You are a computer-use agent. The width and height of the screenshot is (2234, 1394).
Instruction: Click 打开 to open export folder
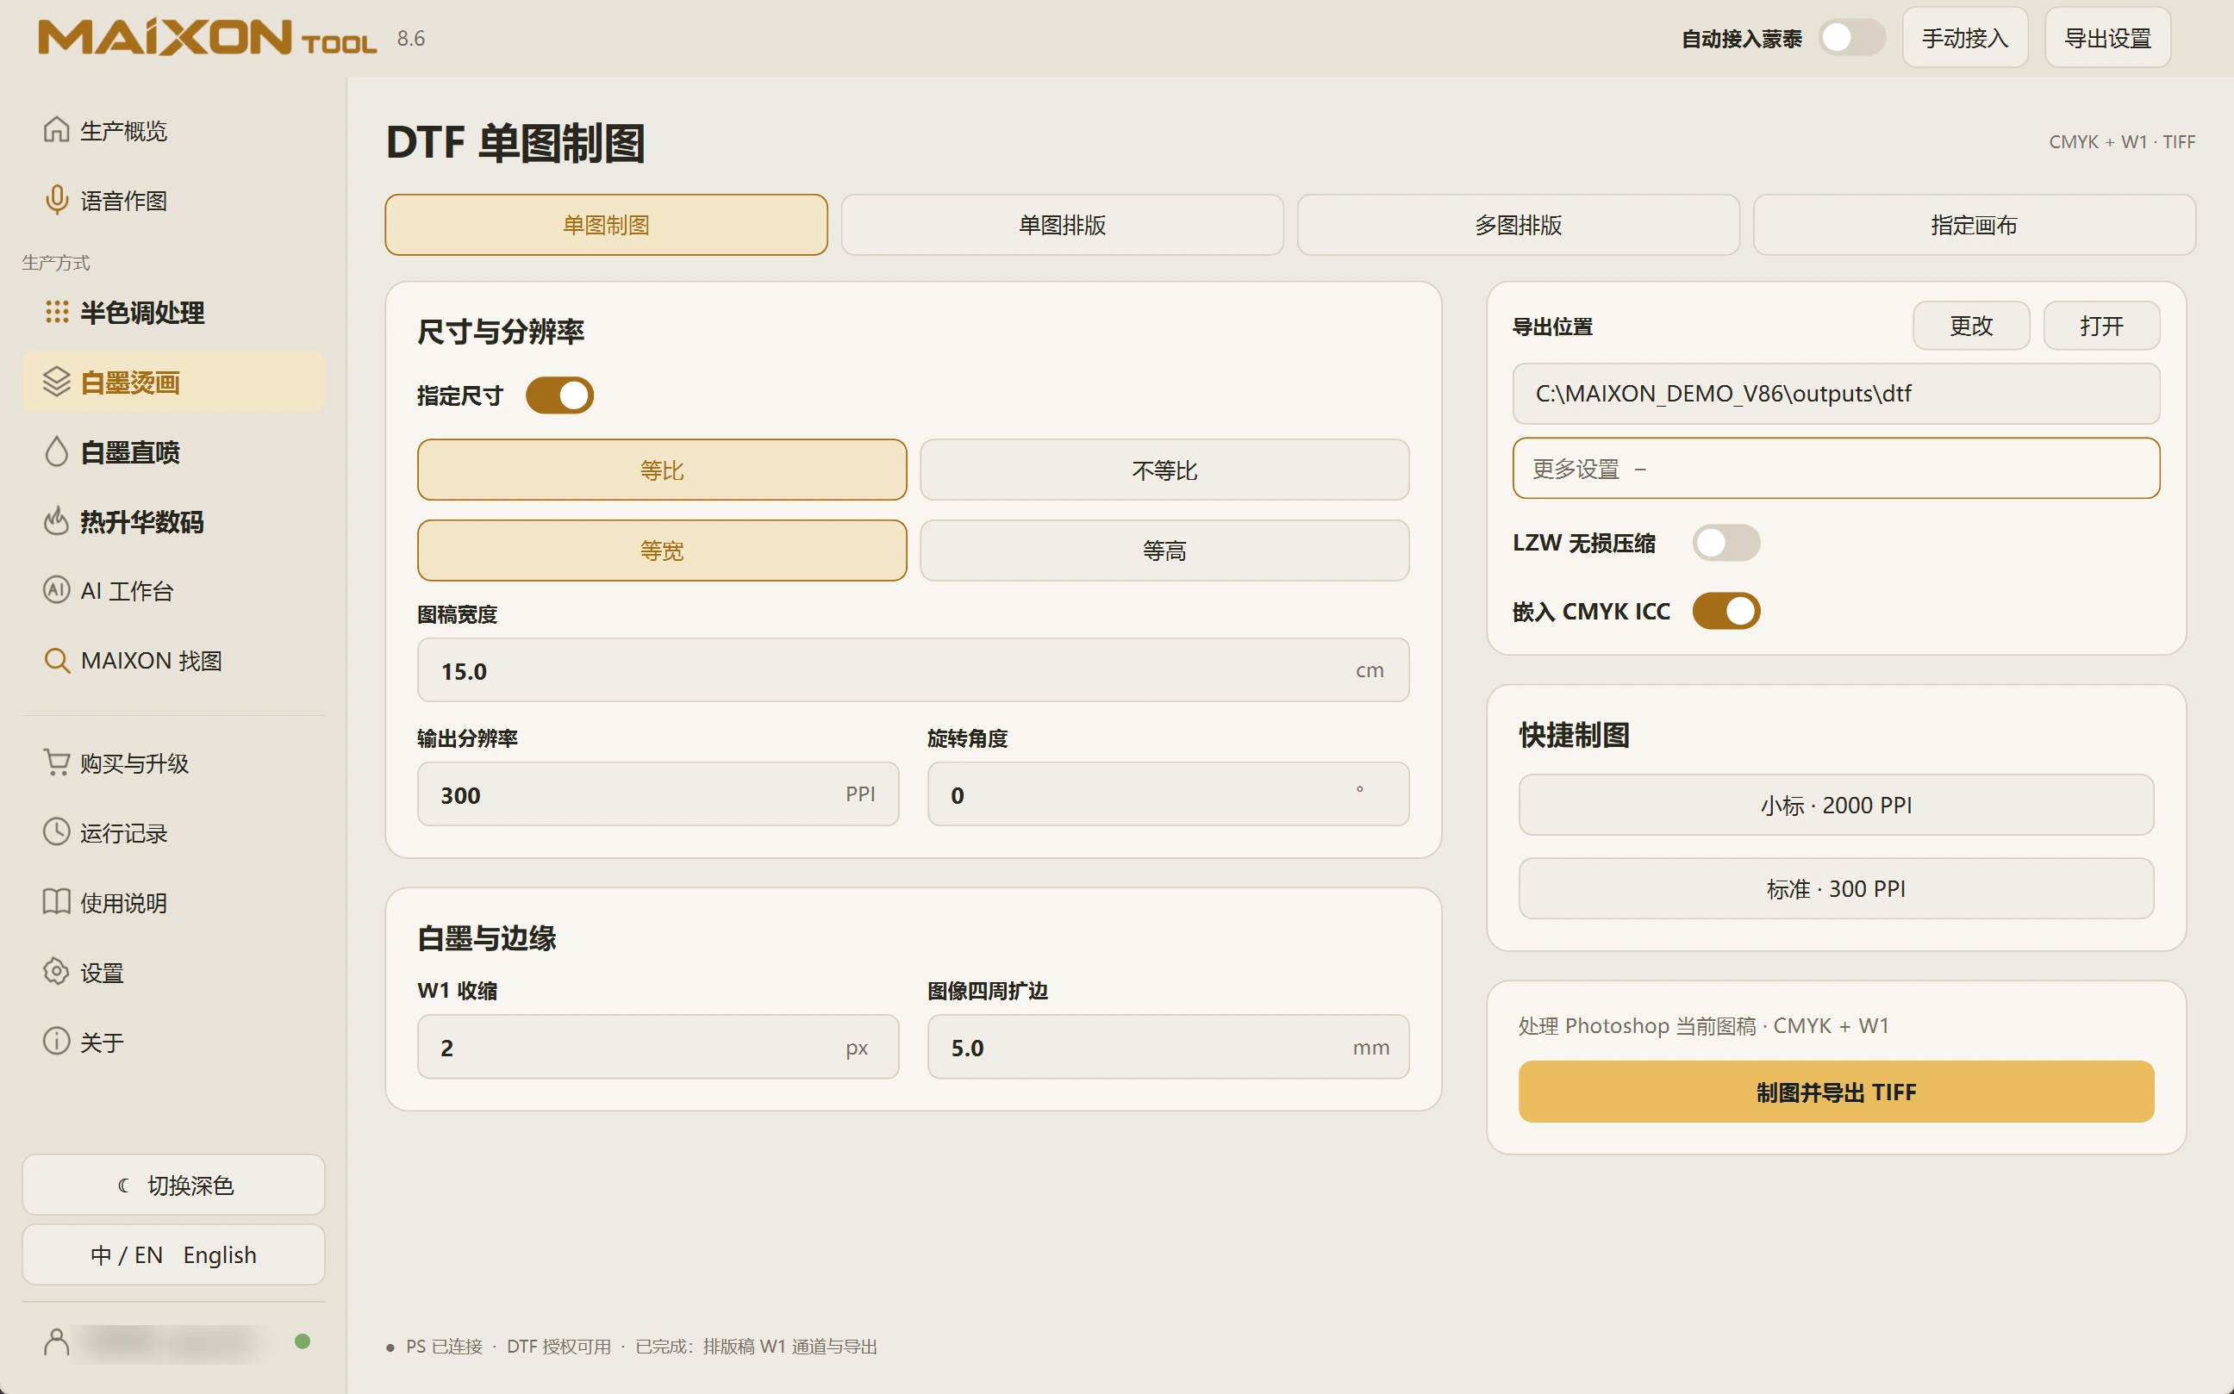[2101, 326]
